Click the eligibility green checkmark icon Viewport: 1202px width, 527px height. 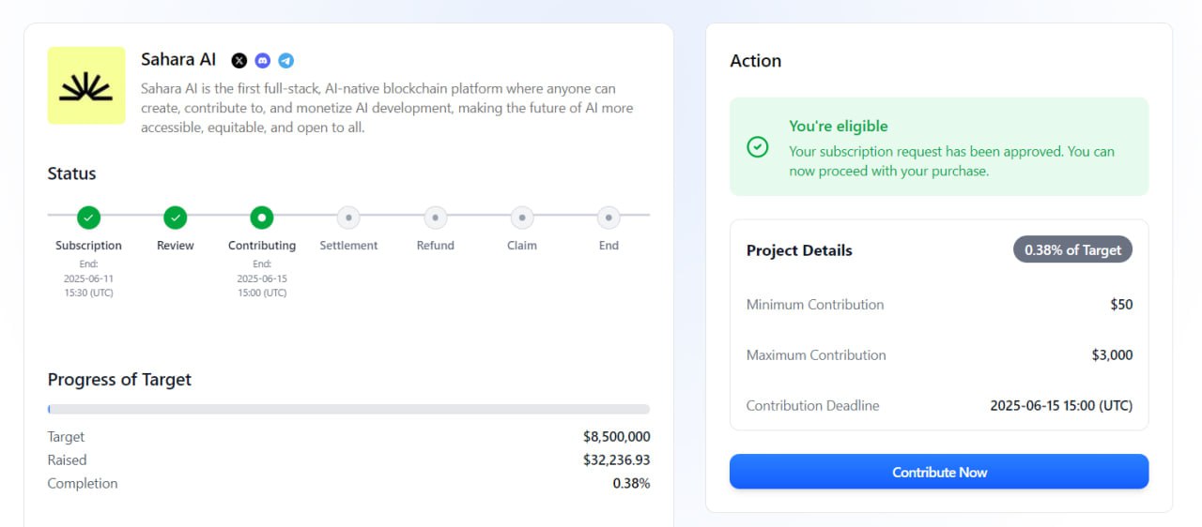(758, 147)
